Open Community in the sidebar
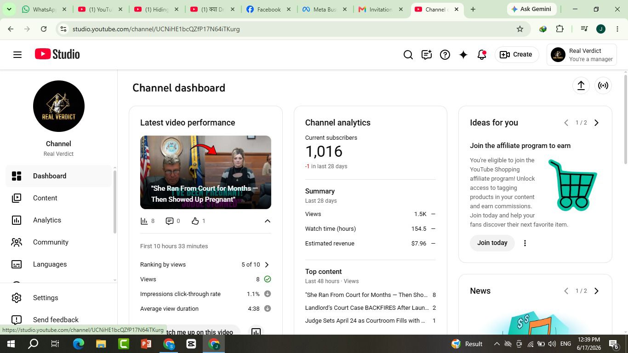Screen dimensions: 628x353 (59, 242)
